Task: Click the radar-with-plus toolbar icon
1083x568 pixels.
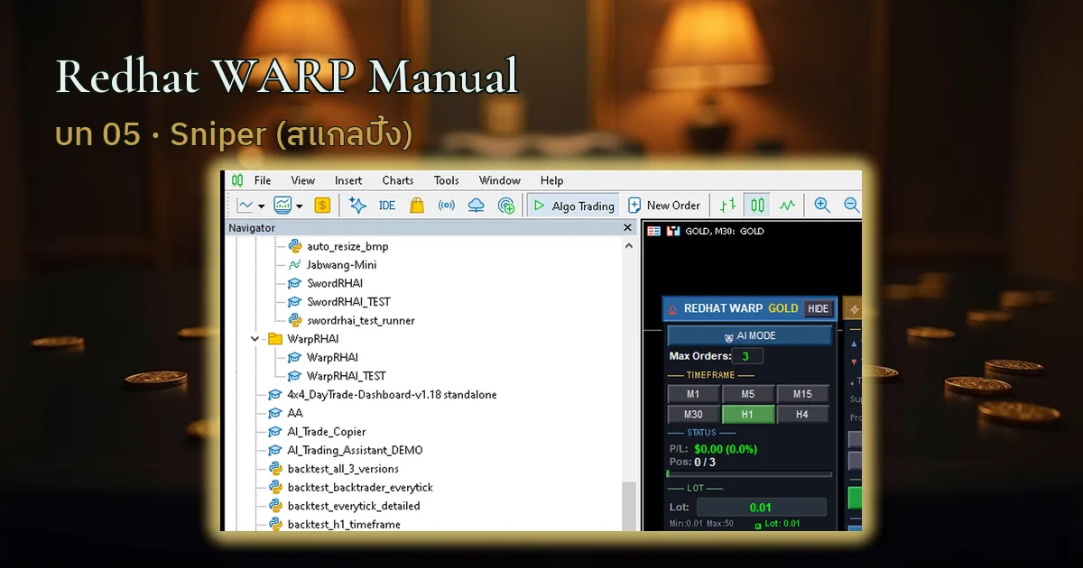Action: 506,206
